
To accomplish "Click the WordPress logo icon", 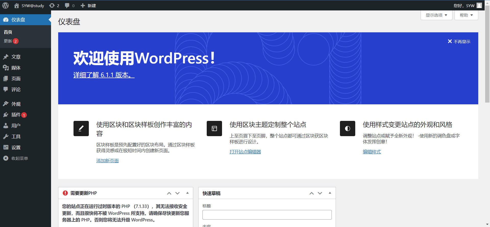I will pyautogui.click(x=5, y=5).
